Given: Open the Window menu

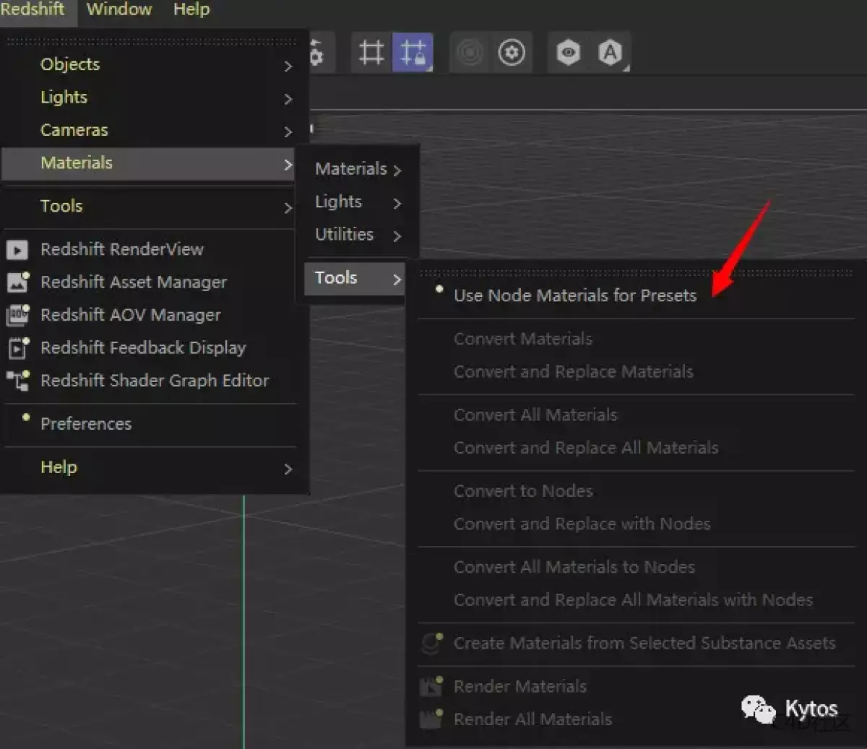Looking at the screenshot, I should [x=119, y=9].
